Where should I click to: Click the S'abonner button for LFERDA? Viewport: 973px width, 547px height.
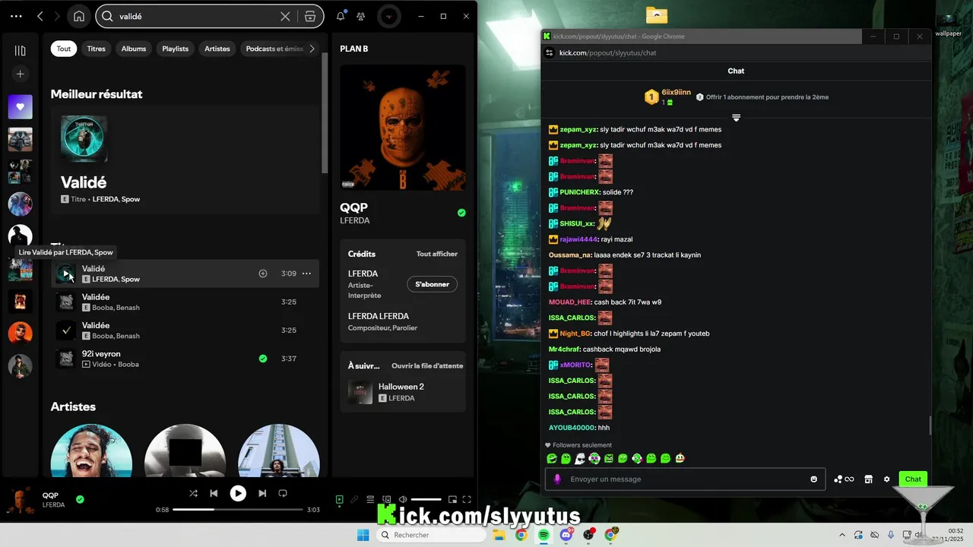click(432, 284)
